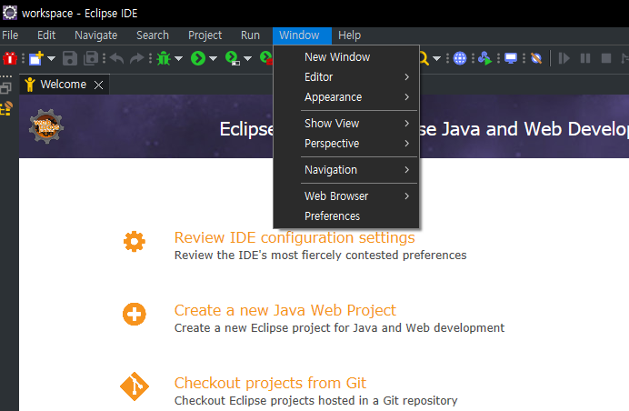Click the orange Git diamond icon
Screen dimensions: 629x411
135,386
